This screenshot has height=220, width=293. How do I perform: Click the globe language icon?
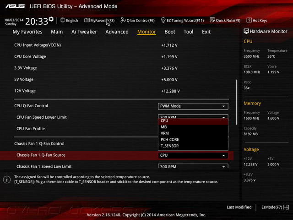(63, 20)
